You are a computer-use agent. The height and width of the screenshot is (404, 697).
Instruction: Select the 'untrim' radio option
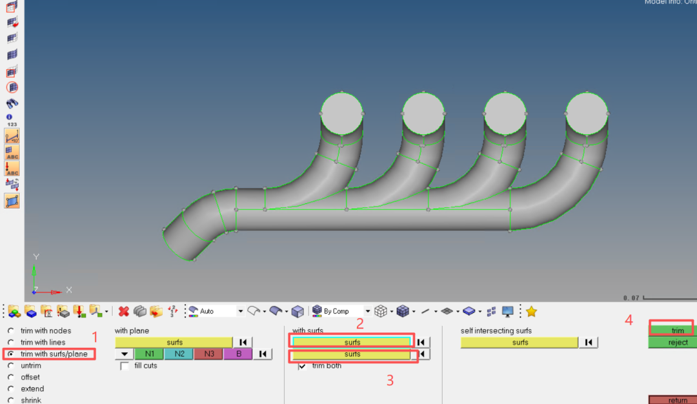[x=11, y=365]
